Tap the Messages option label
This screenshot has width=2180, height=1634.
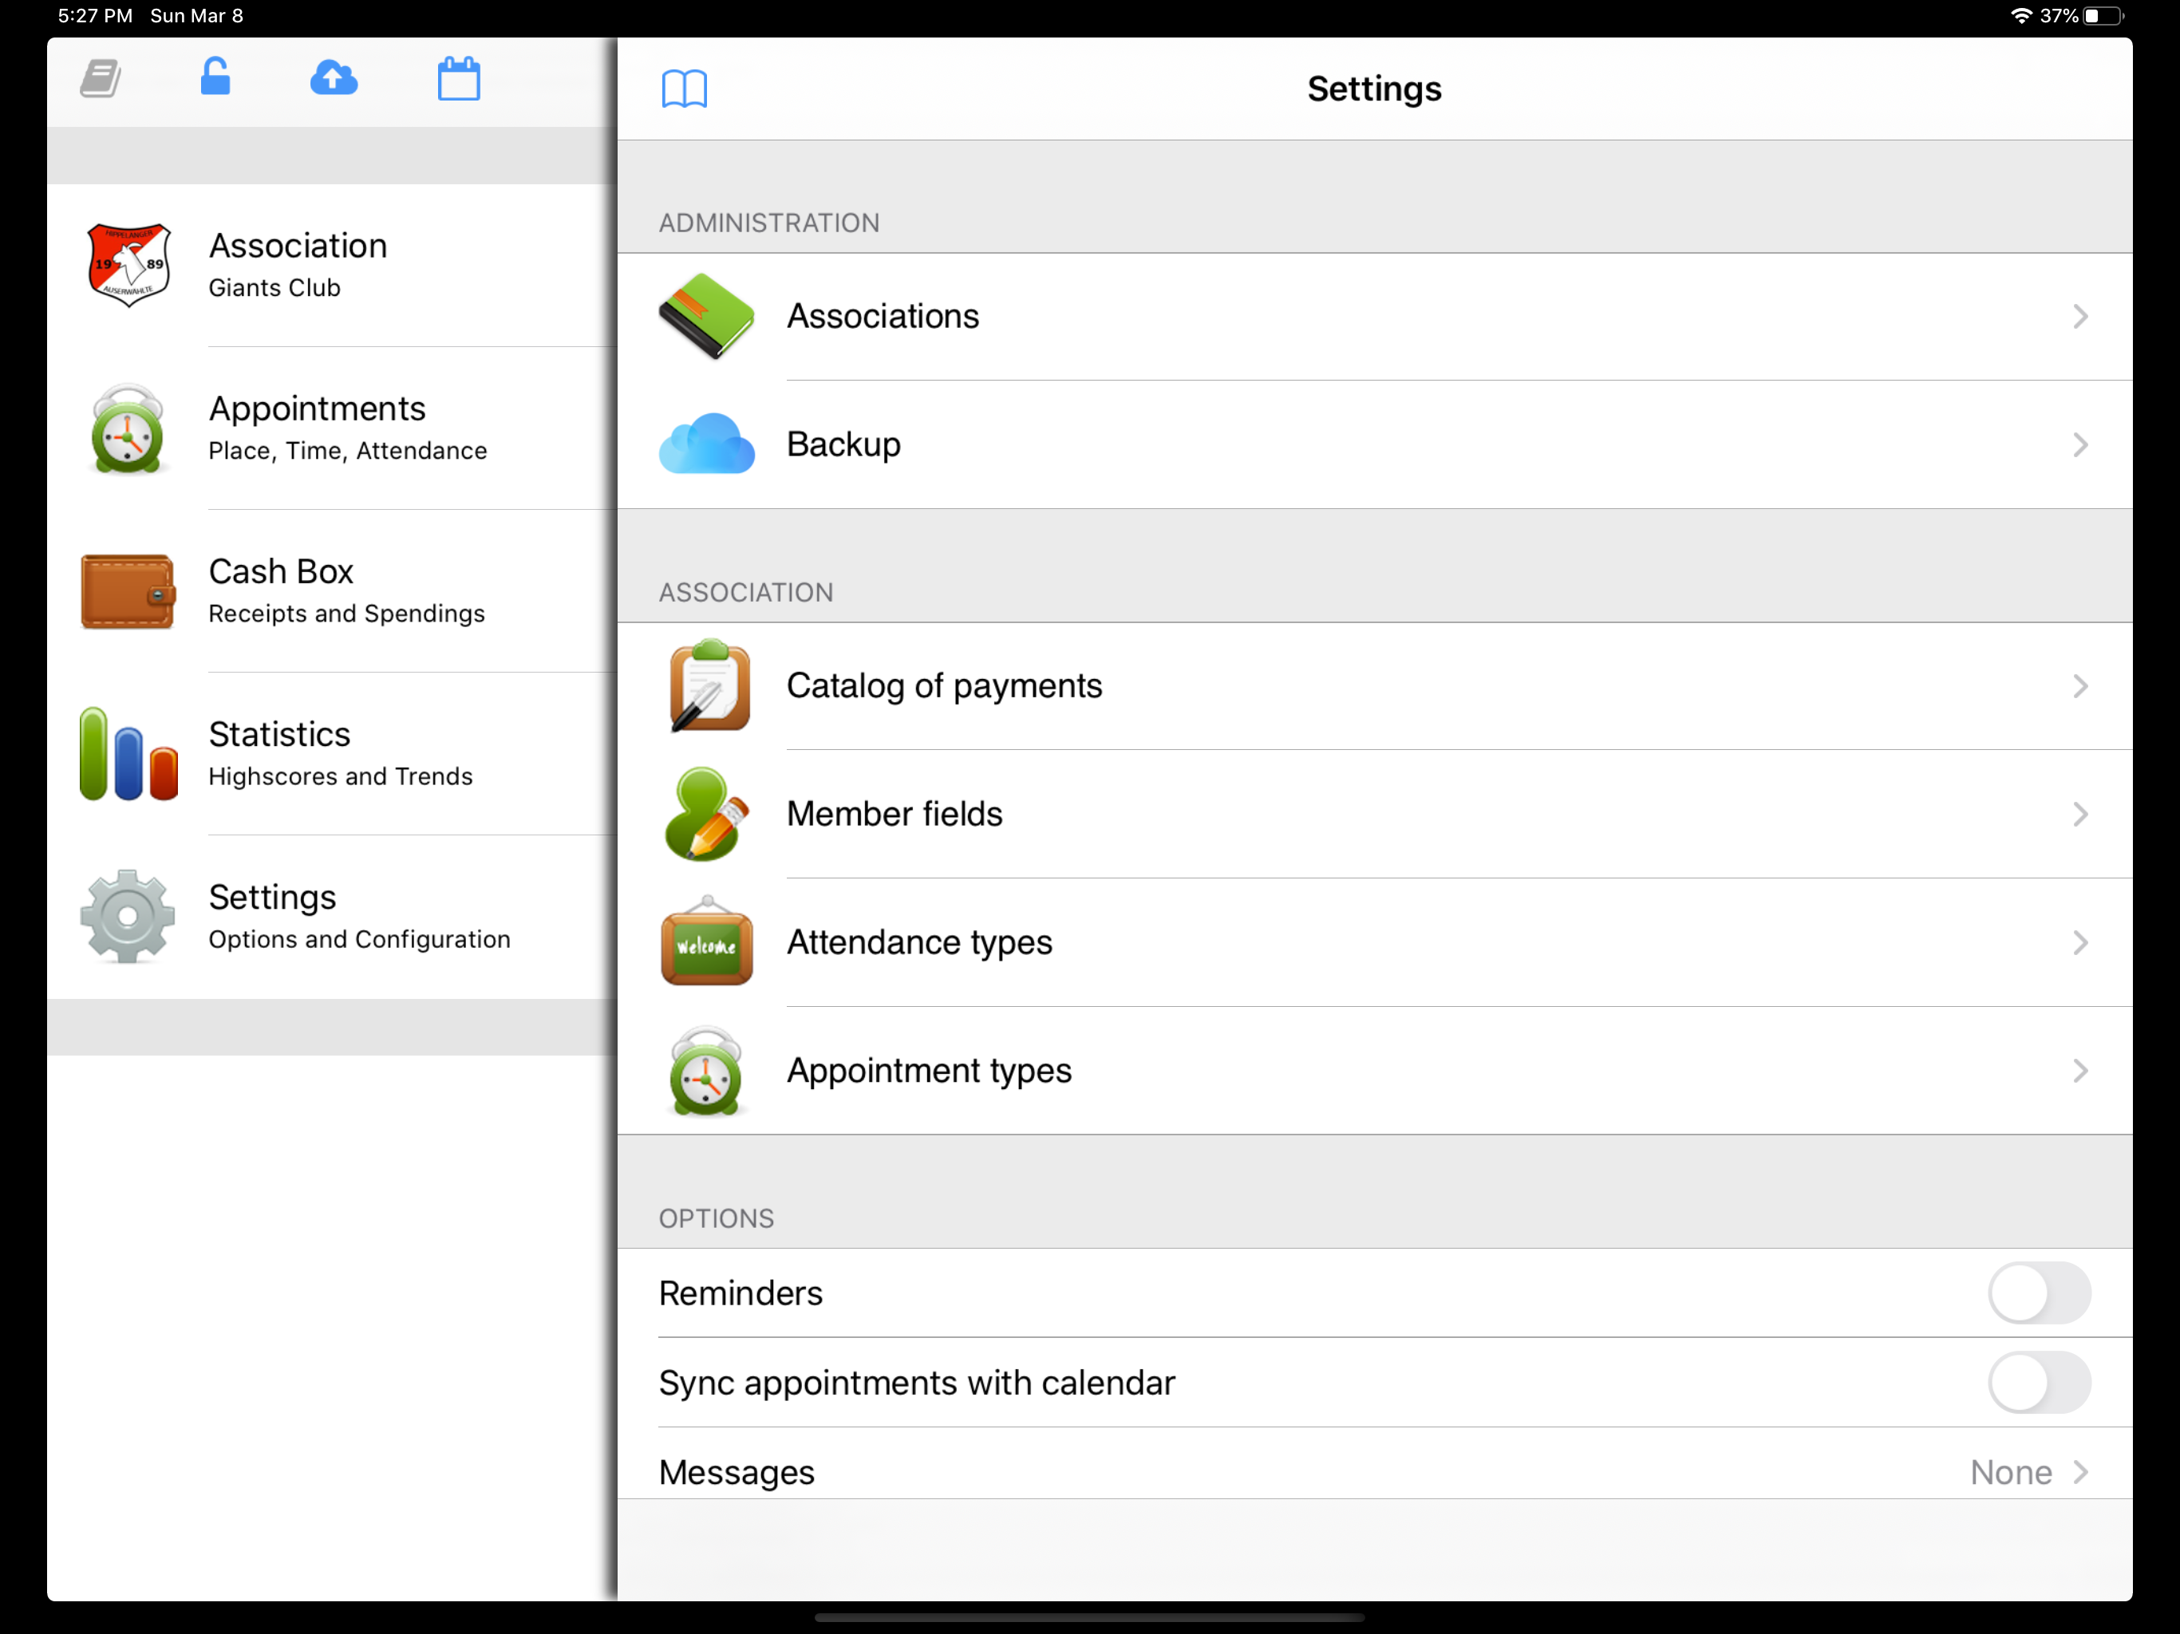737,1472
